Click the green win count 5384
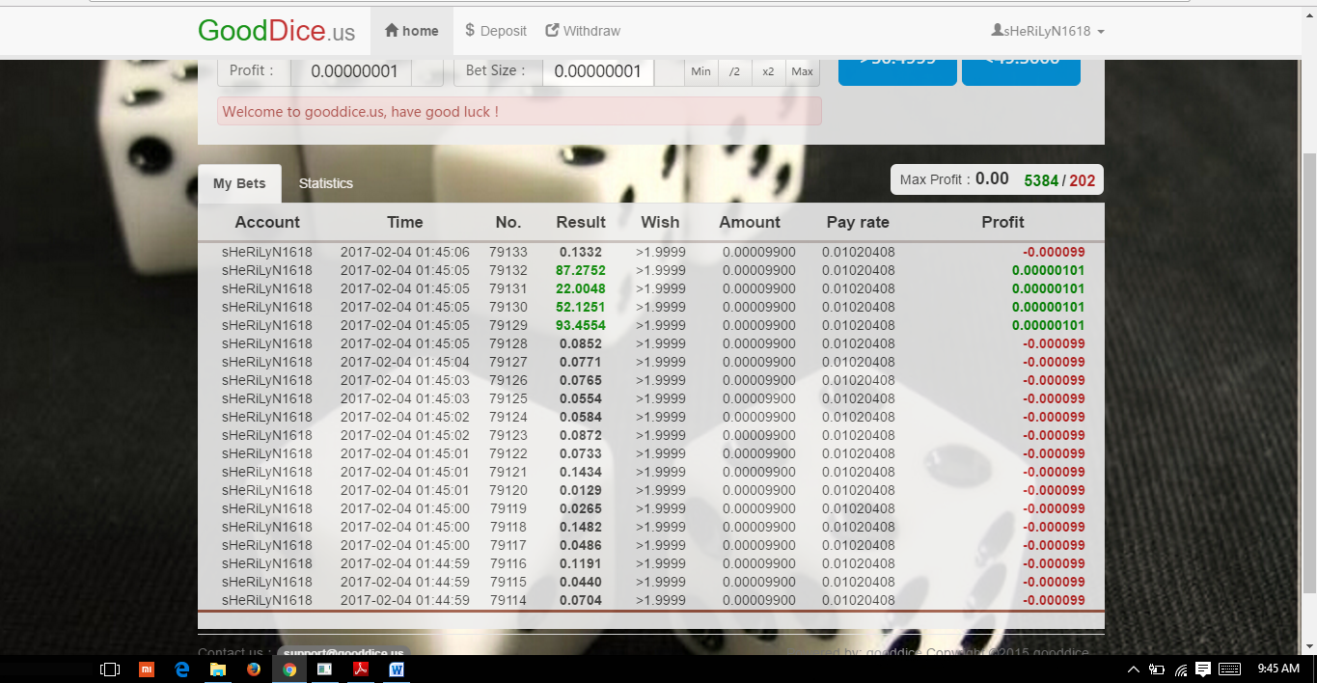The image size is (1317, 683). 1041,180
